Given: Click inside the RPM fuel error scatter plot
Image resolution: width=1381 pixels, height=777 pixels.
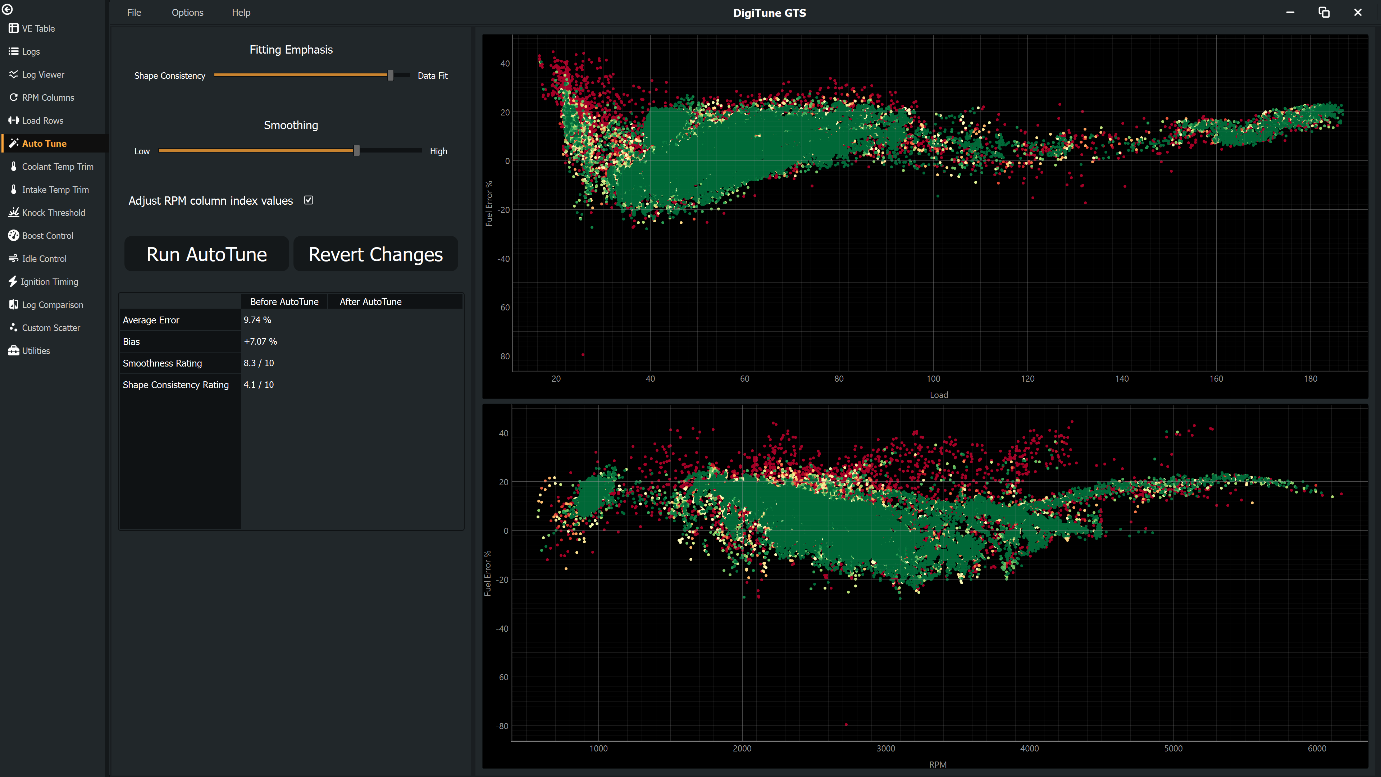Looking at the screenshot, I should [x=939, y=573].
